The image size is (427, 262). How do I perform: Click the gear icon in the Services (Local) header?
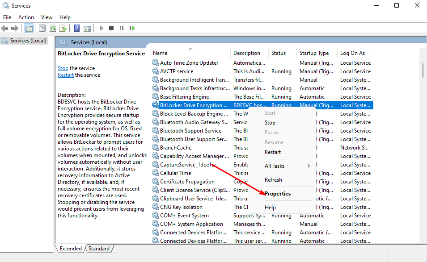point(63,42)
